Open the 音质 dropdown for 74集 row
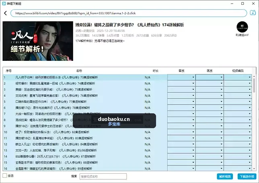 181,83
